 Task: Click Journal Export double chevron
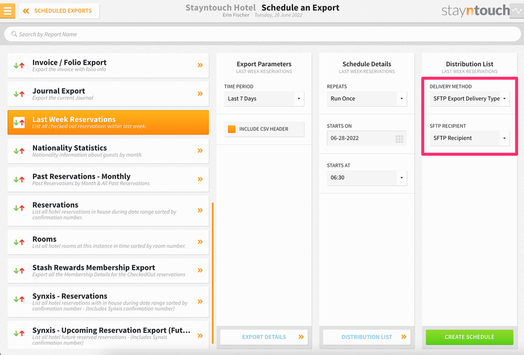[200, 94]
